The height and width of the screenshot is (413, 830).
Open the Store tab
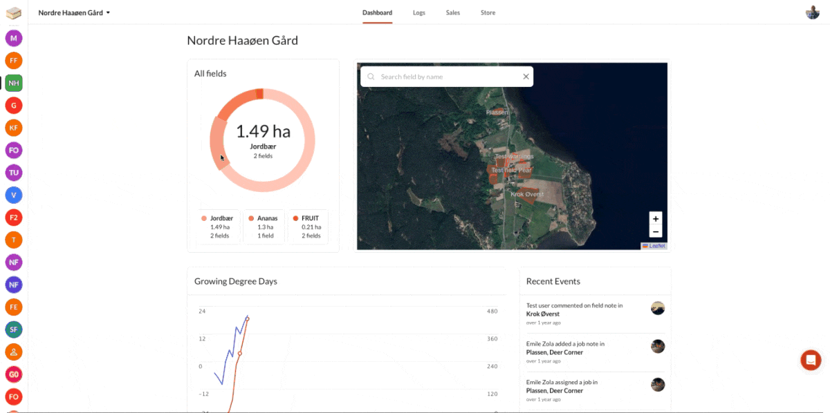pos(488,12)
